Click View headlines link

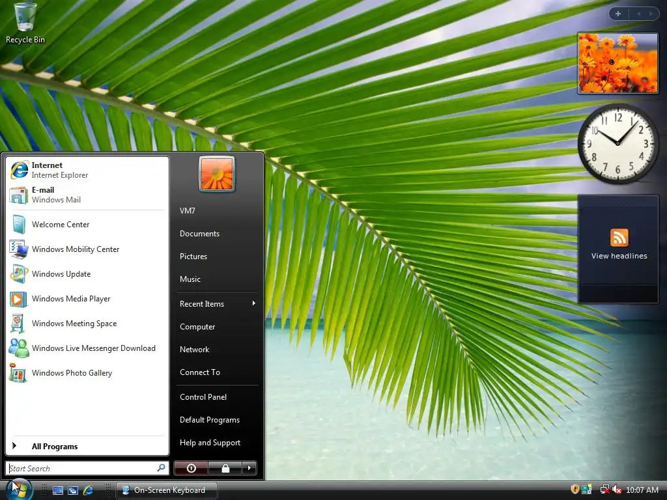[619, 256]
